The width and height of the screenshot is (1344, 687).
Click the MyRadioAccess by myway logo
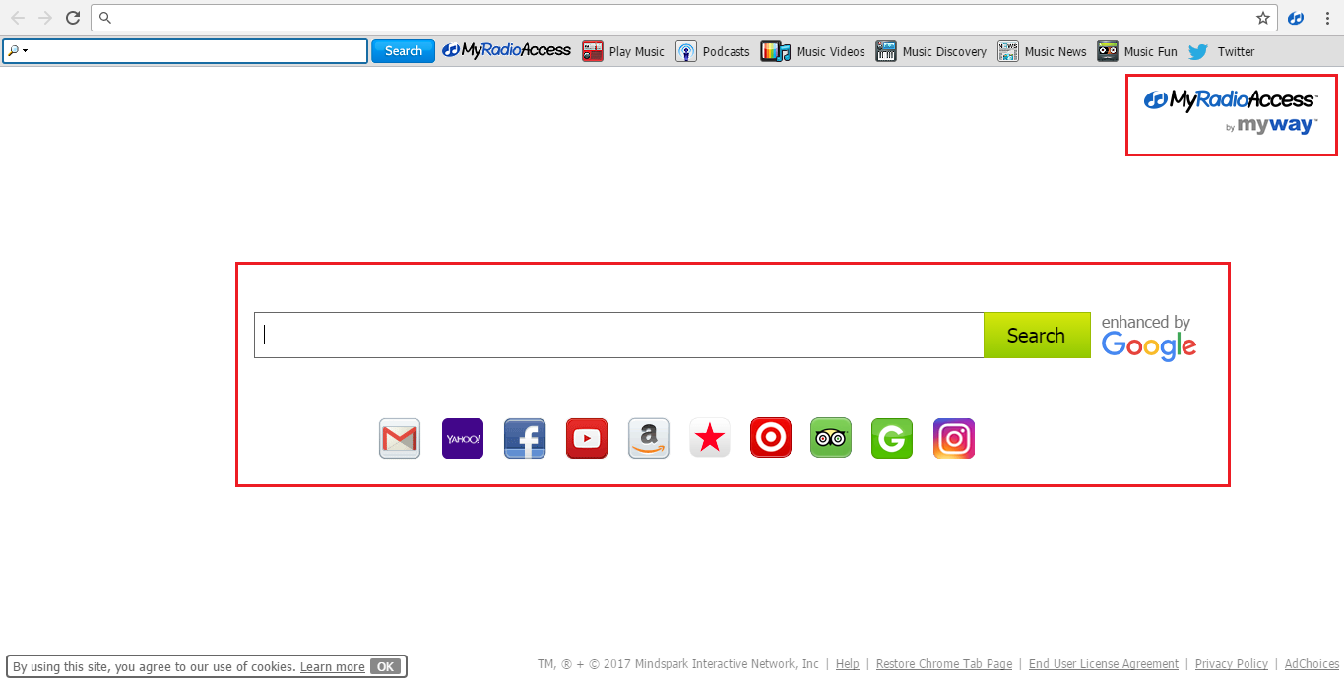click(x=1231, y=111)
